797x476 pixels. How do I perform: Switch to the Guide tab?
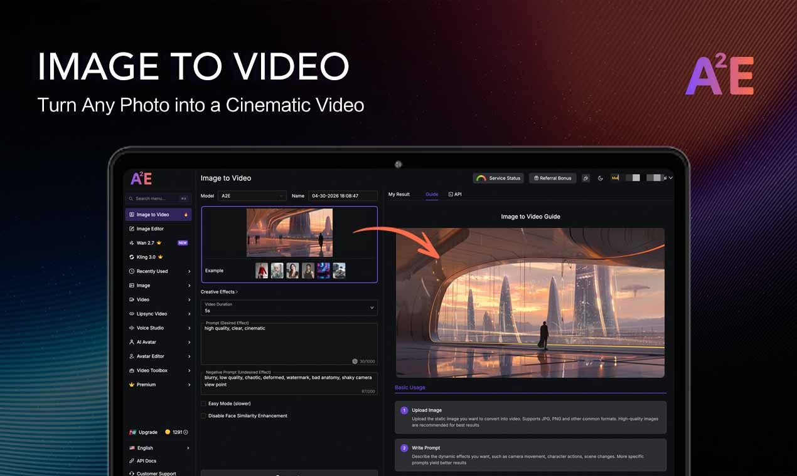(x=432, y=194)
